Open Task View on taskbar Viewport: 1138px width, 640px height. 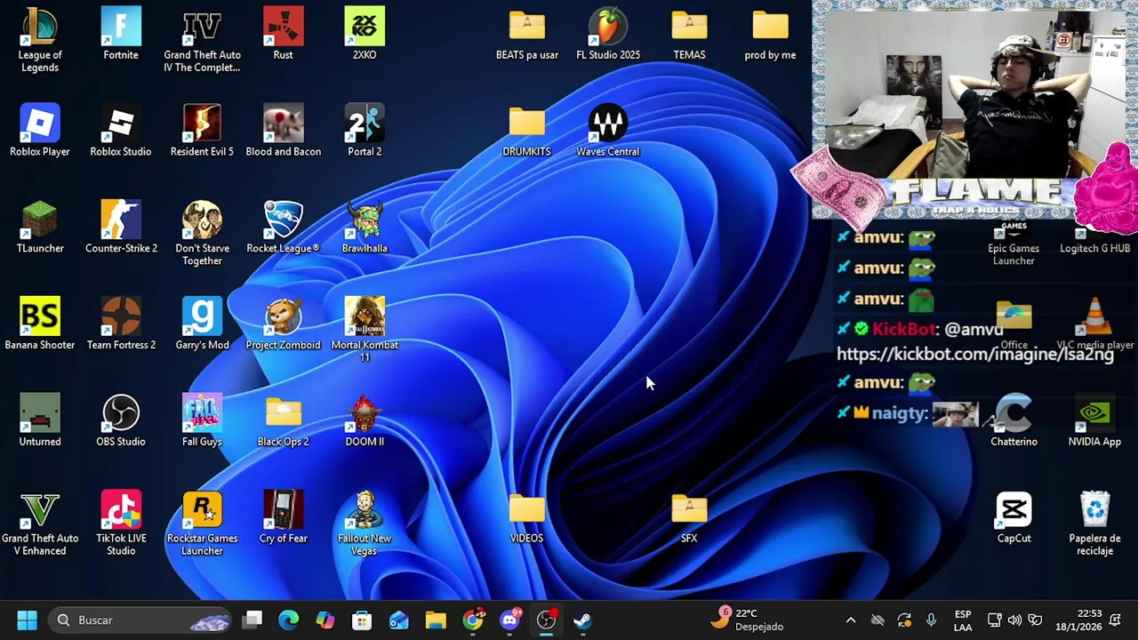point(252,620)
